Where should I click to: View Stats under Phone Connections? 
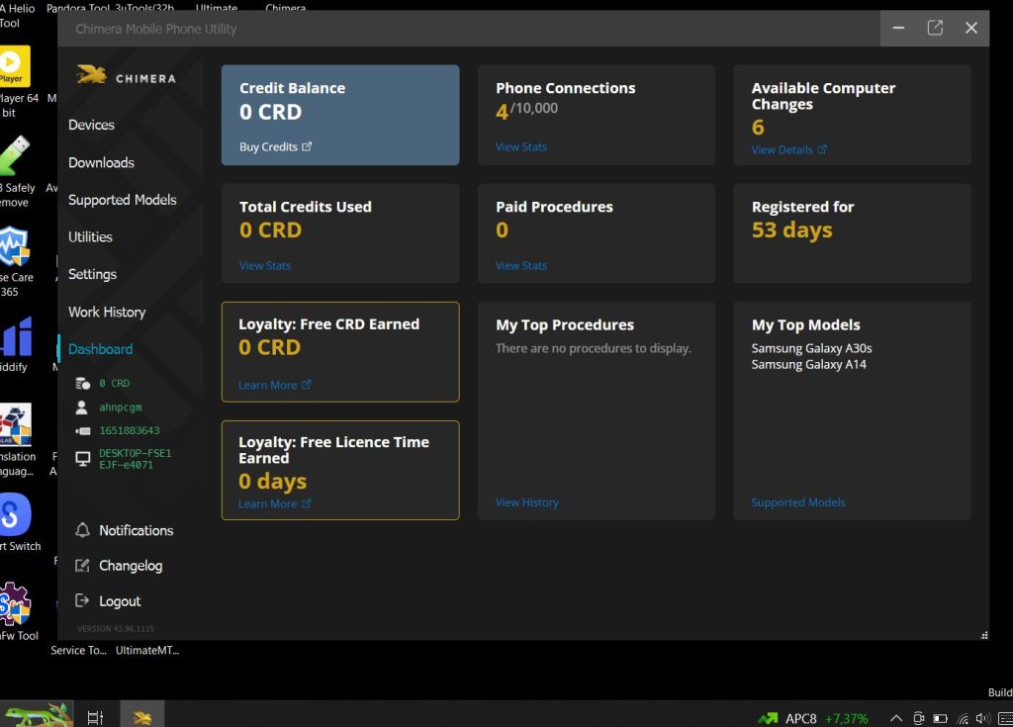520,146
